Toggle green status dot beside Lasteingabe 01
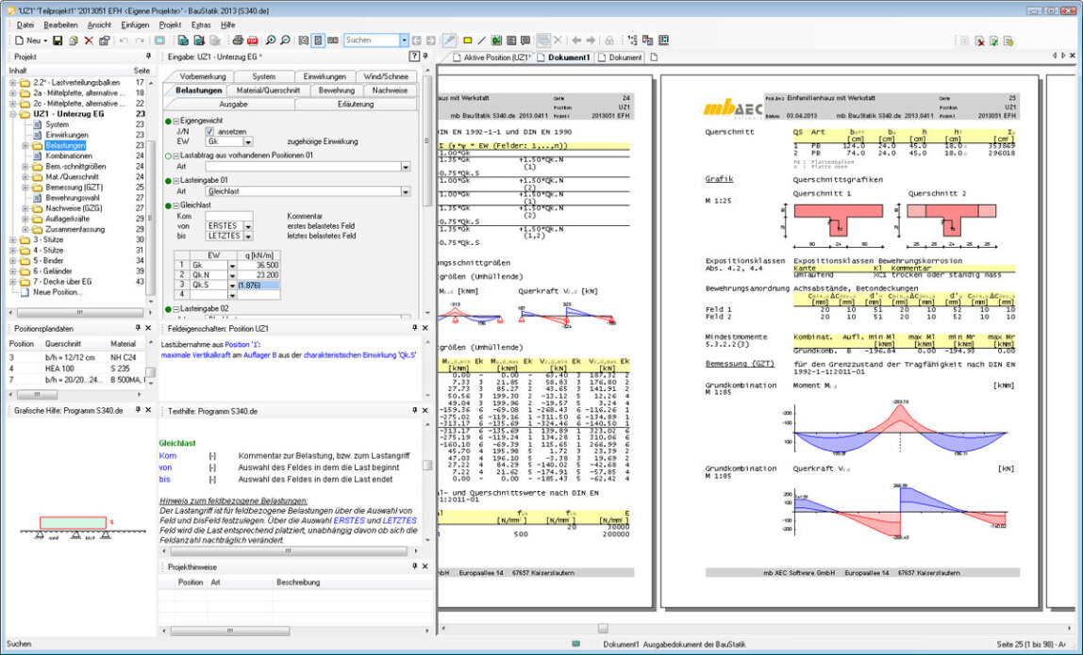 [x=168, y=181]
